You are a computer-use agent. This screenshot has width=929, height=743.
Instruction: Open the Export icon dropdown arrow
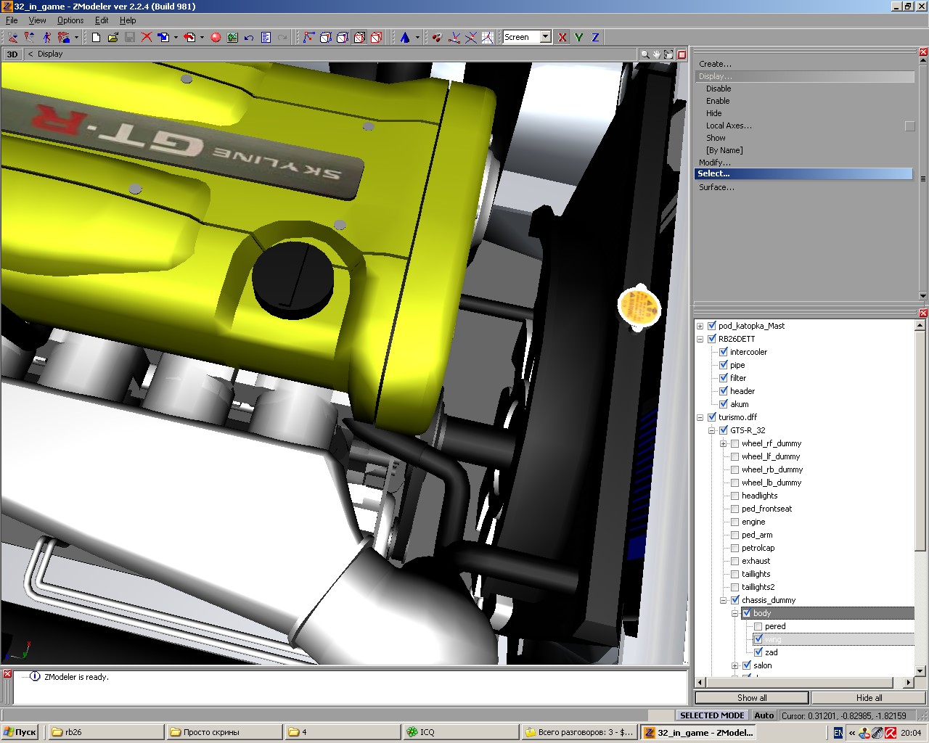point(202,37)
